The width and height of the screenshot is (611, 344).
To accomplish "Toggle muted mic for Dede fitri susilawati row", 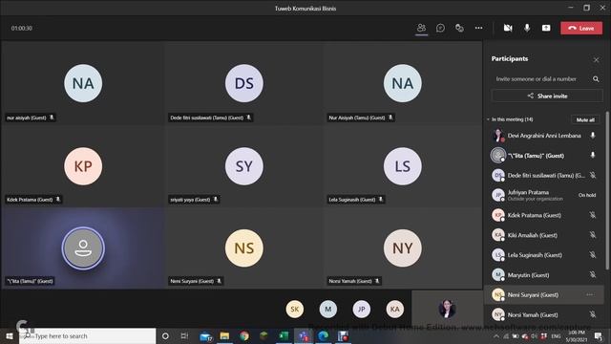I will click(593, 175).
